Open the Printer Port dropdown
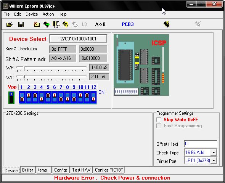The width and height of the screenshot is (225, 183). 214,161
